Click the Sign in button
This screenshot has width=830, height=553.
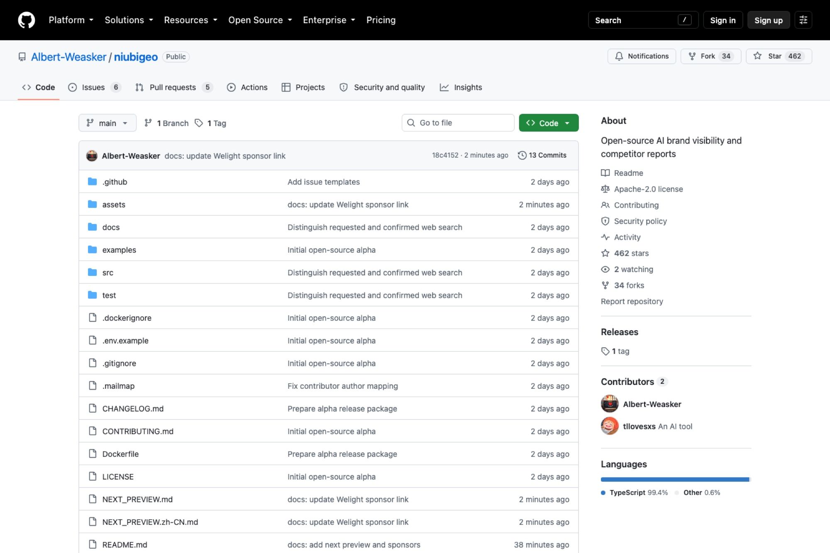723,20
